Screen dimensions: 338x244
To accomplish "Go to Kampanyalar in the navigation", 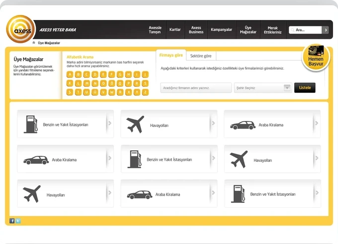I will [x=221, y=30].
